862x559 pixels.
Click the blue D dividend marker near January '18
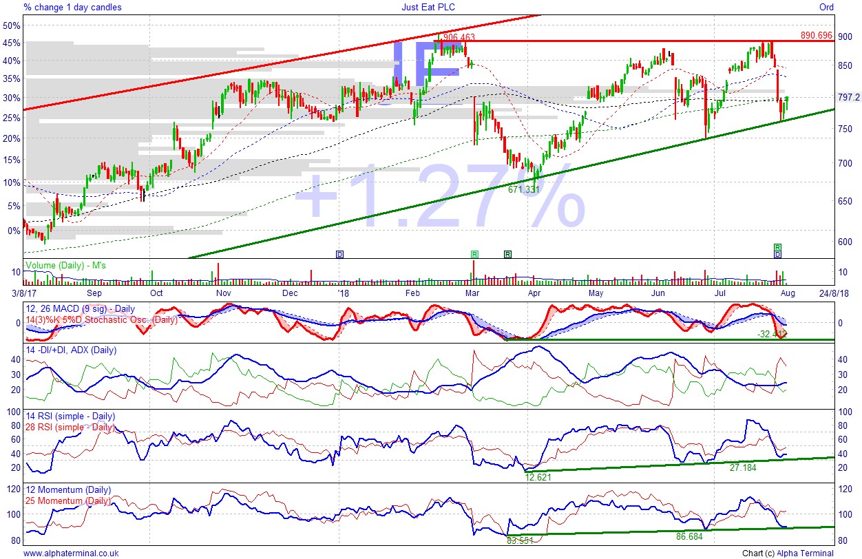click(339, 254)
